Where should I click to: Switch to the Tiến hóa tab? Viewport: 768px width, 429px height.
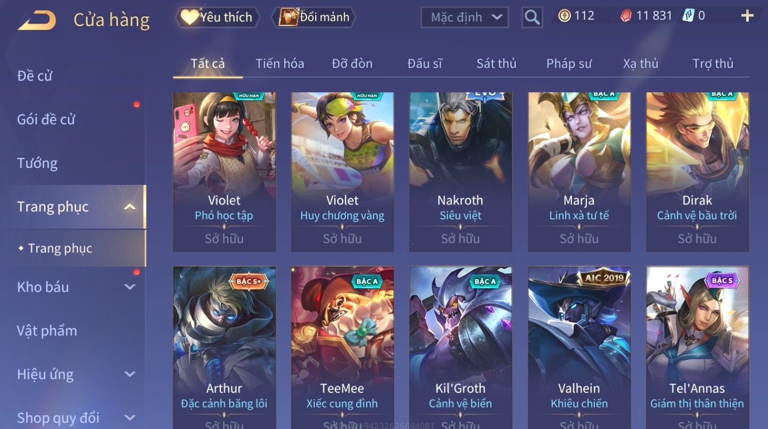point(280,64)
